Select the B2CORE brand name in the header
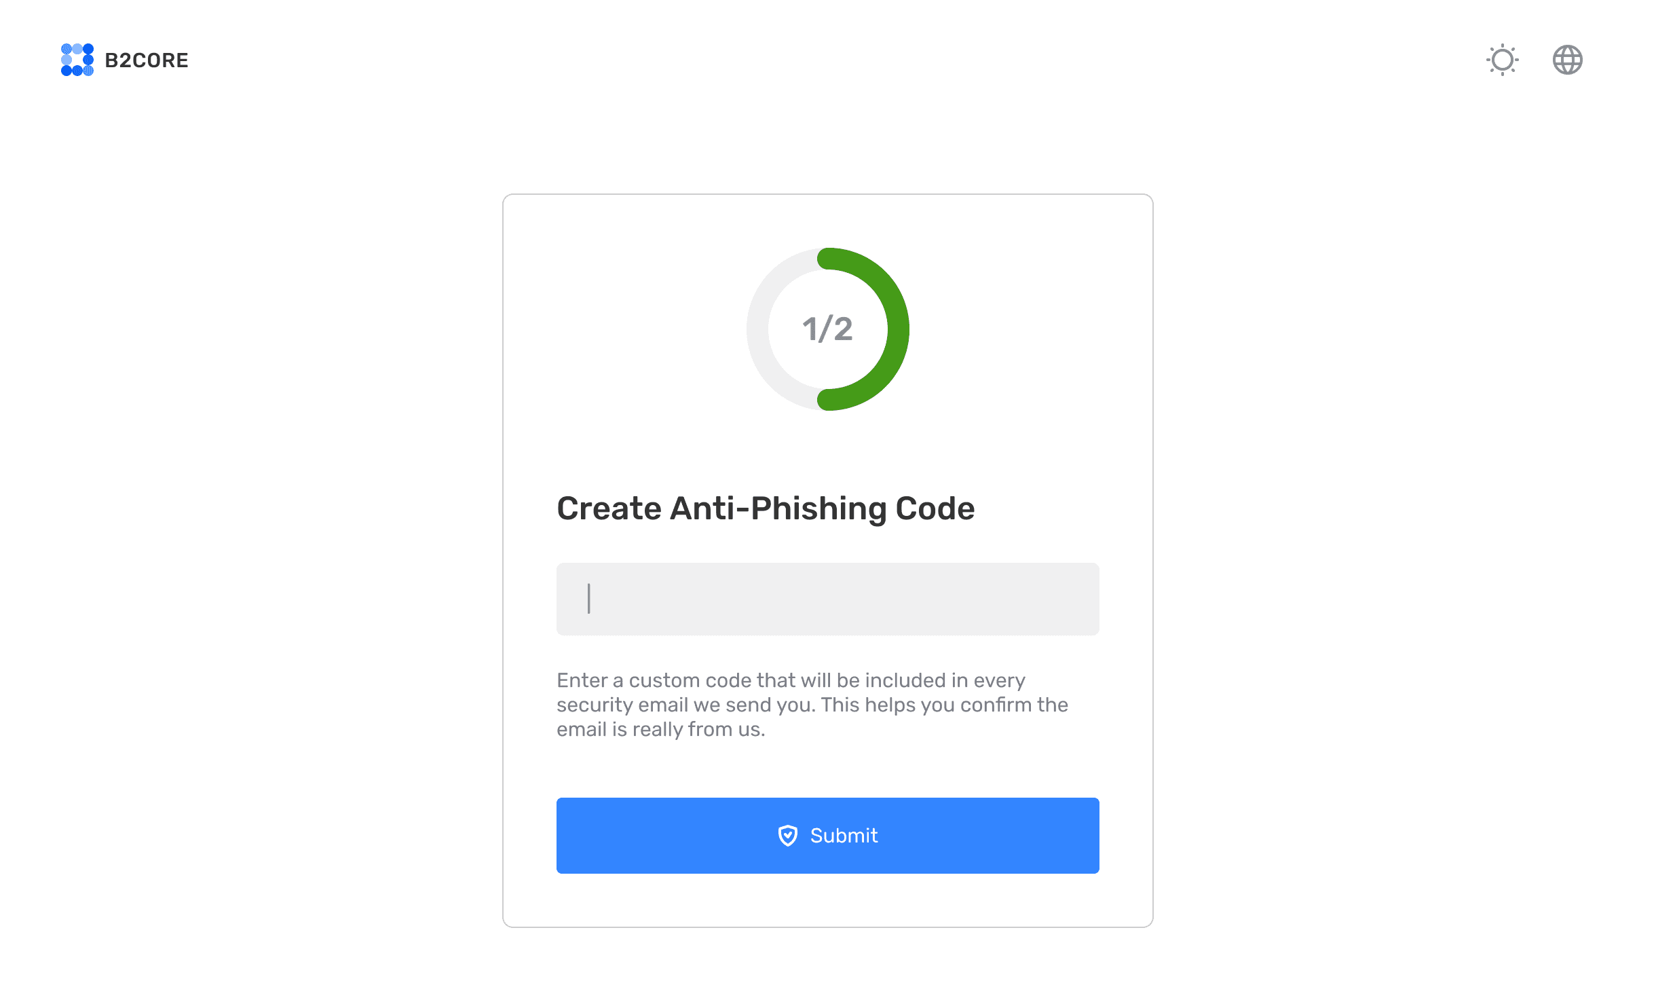The height and width of the screenshot is (1002, 1656). point(147,60)
